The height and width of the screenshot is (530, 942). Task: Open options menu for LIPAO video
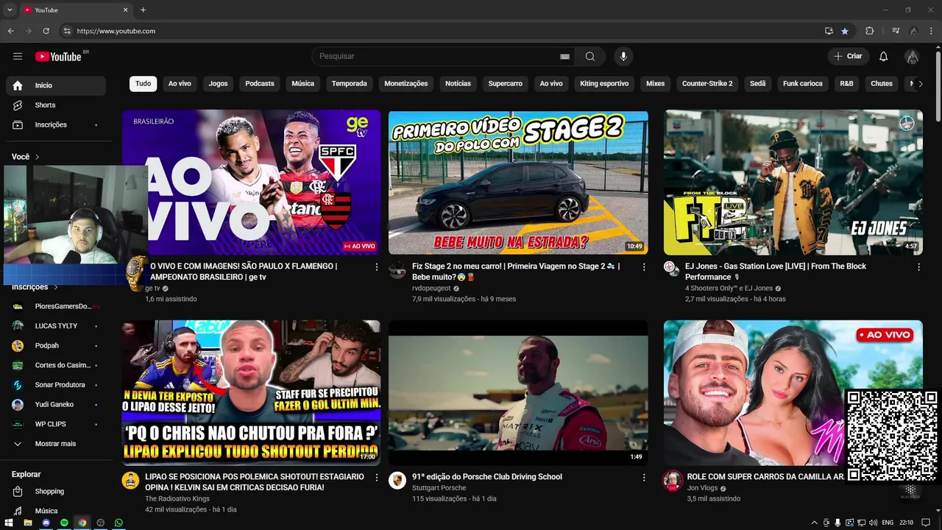(x=377, y=478)
